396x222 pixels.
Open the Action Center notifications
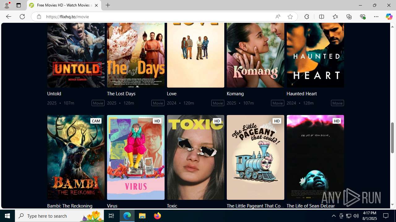coord(386,216)
